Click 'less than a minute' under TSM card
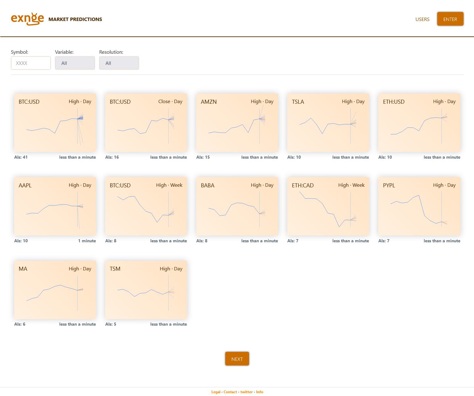Viewport: 474px width, 396px height. click(x=168, y=324)
